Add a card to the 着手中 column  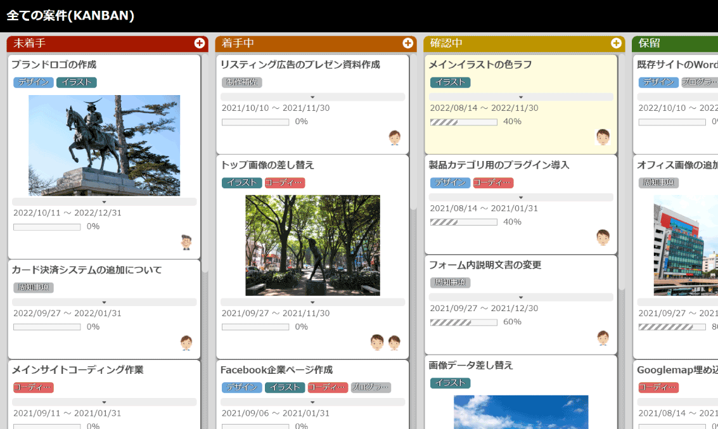click(x=408, y=43)
